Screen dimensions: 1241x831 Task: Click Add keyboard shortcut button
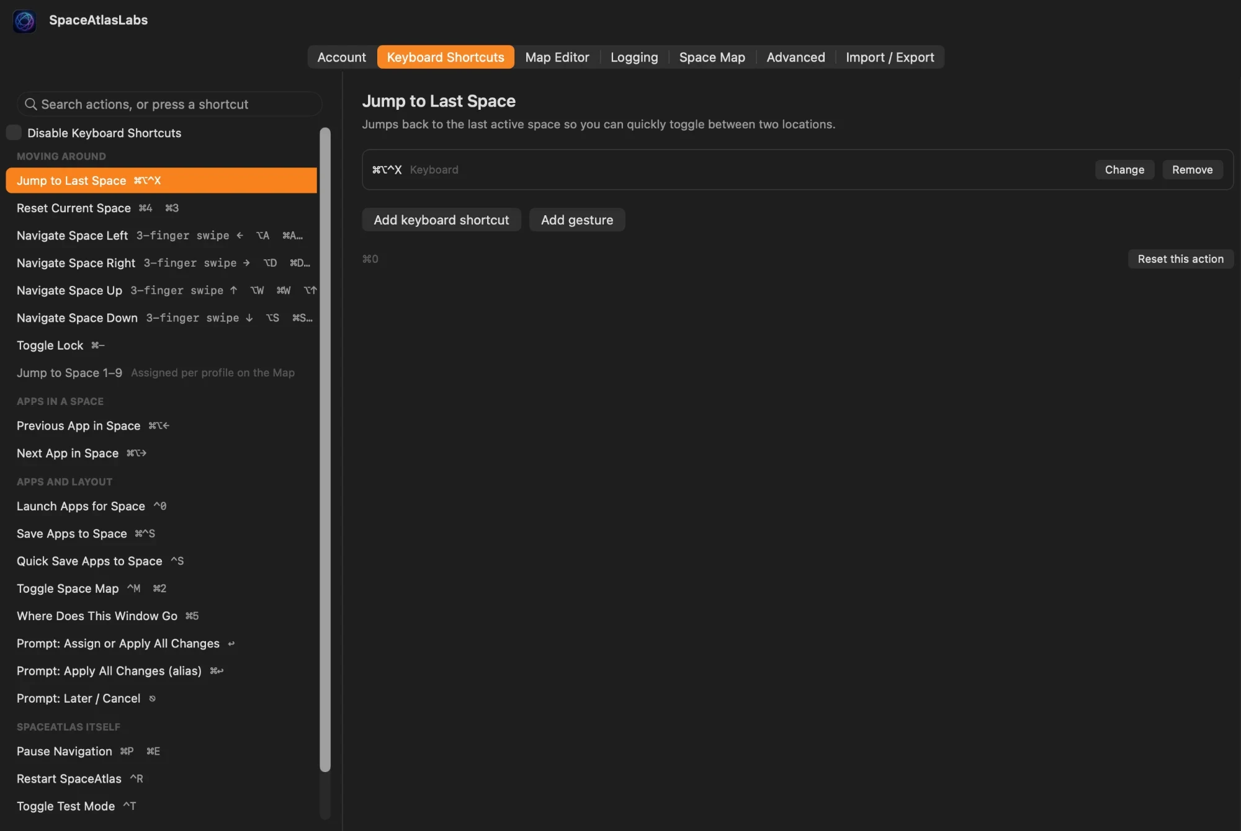[441, 220]
